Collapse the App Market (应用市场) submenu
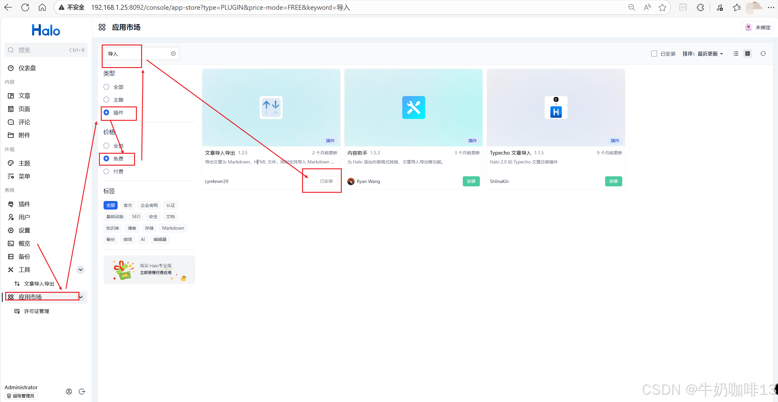Viewport: 778px width, 402px height. (81, 297)
